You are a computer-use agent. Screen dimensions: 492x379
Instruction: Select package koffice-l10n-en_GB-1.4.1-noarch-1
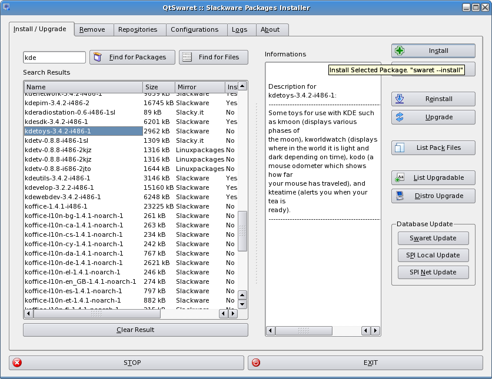coord(80,281)
